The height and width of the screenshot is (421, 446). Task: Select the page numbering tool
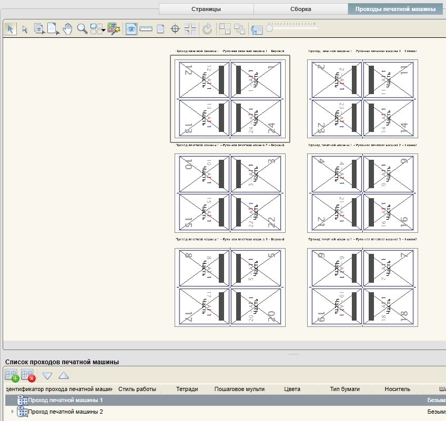click(x=39, y=29)
